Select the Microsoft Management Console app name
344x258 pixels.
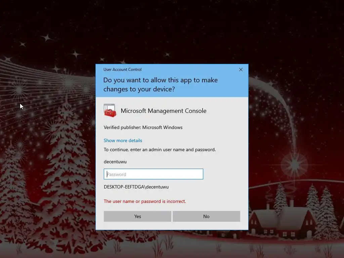tap(164, 111)
